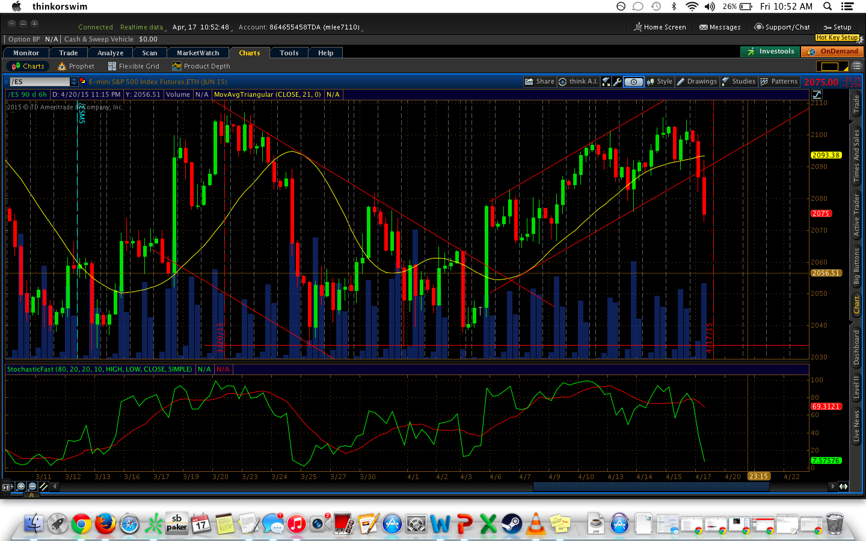Switch to the Trade tab
The height and width of the screenshot is (541, 866).
tap(69, 53)
